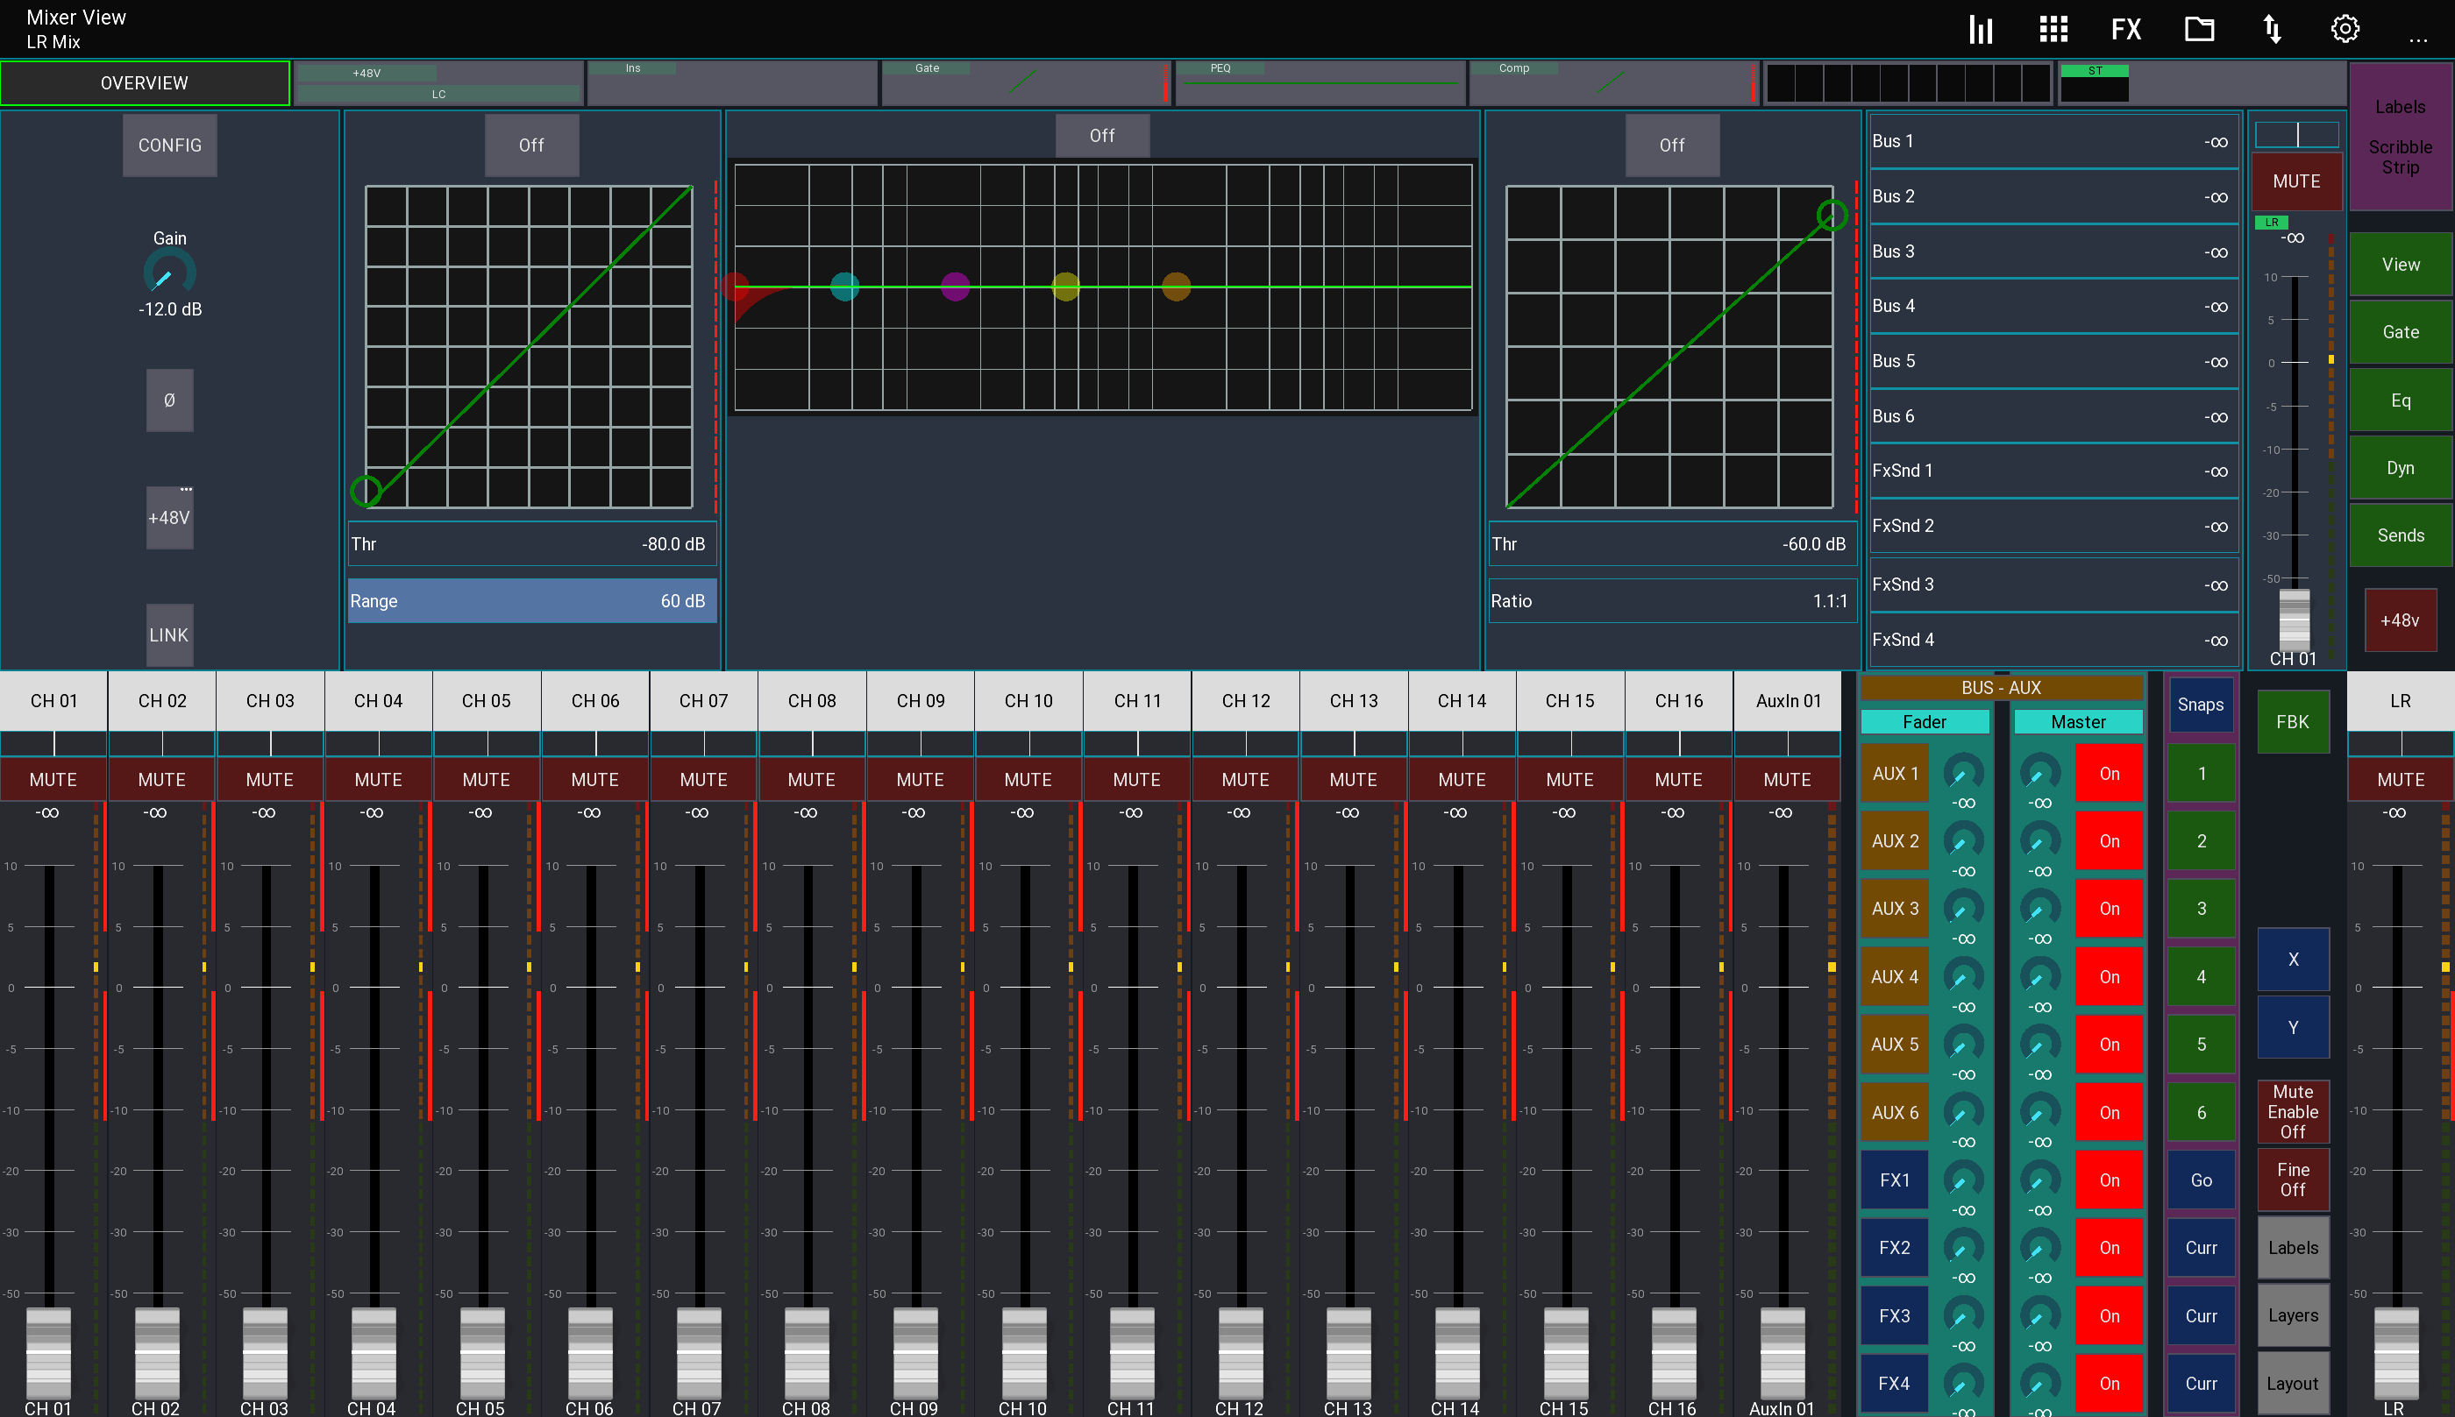Turn on the gate using its Off button
2455x1417 pixels.
(x=531, y=145)
